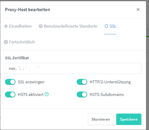Switch to the Einzelheiten tab

tap(18, 26)
